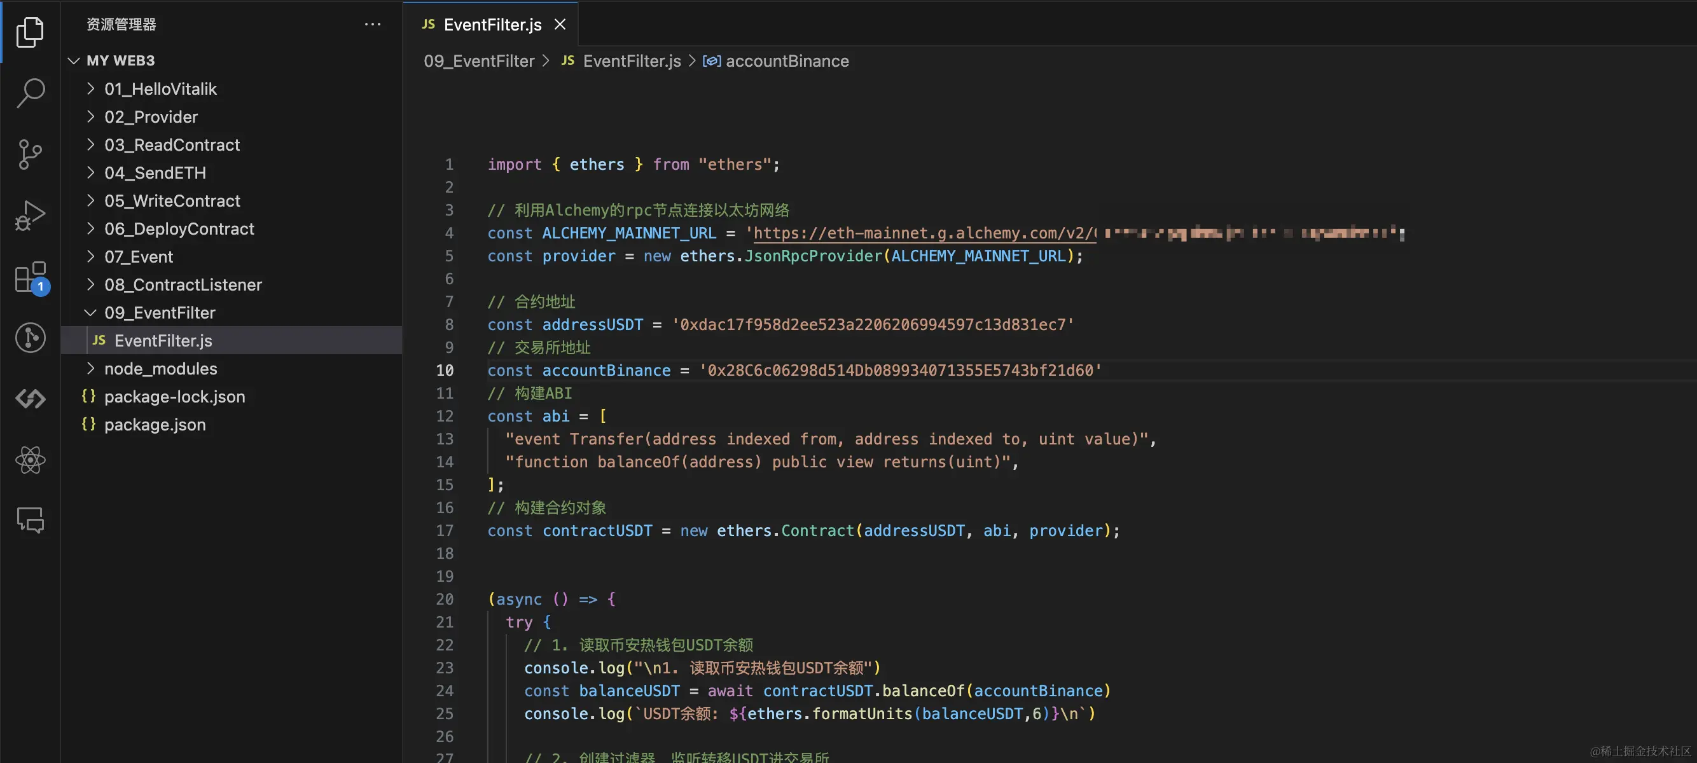Screen dimensions: 1697x763
Task: Click the Alchemy mainnet URL link in code
Action: point(924,233)
